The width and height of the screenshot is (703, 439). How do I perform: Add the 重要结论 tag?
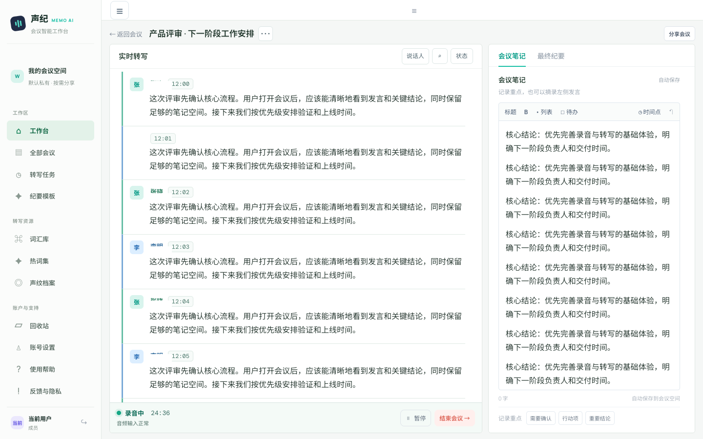click(x=600, y=418)
